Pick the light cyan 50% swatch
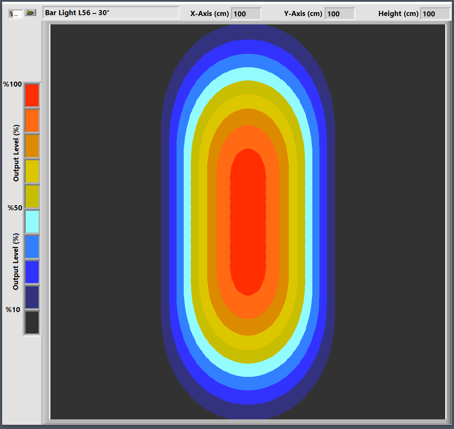 tap(32, 222)
